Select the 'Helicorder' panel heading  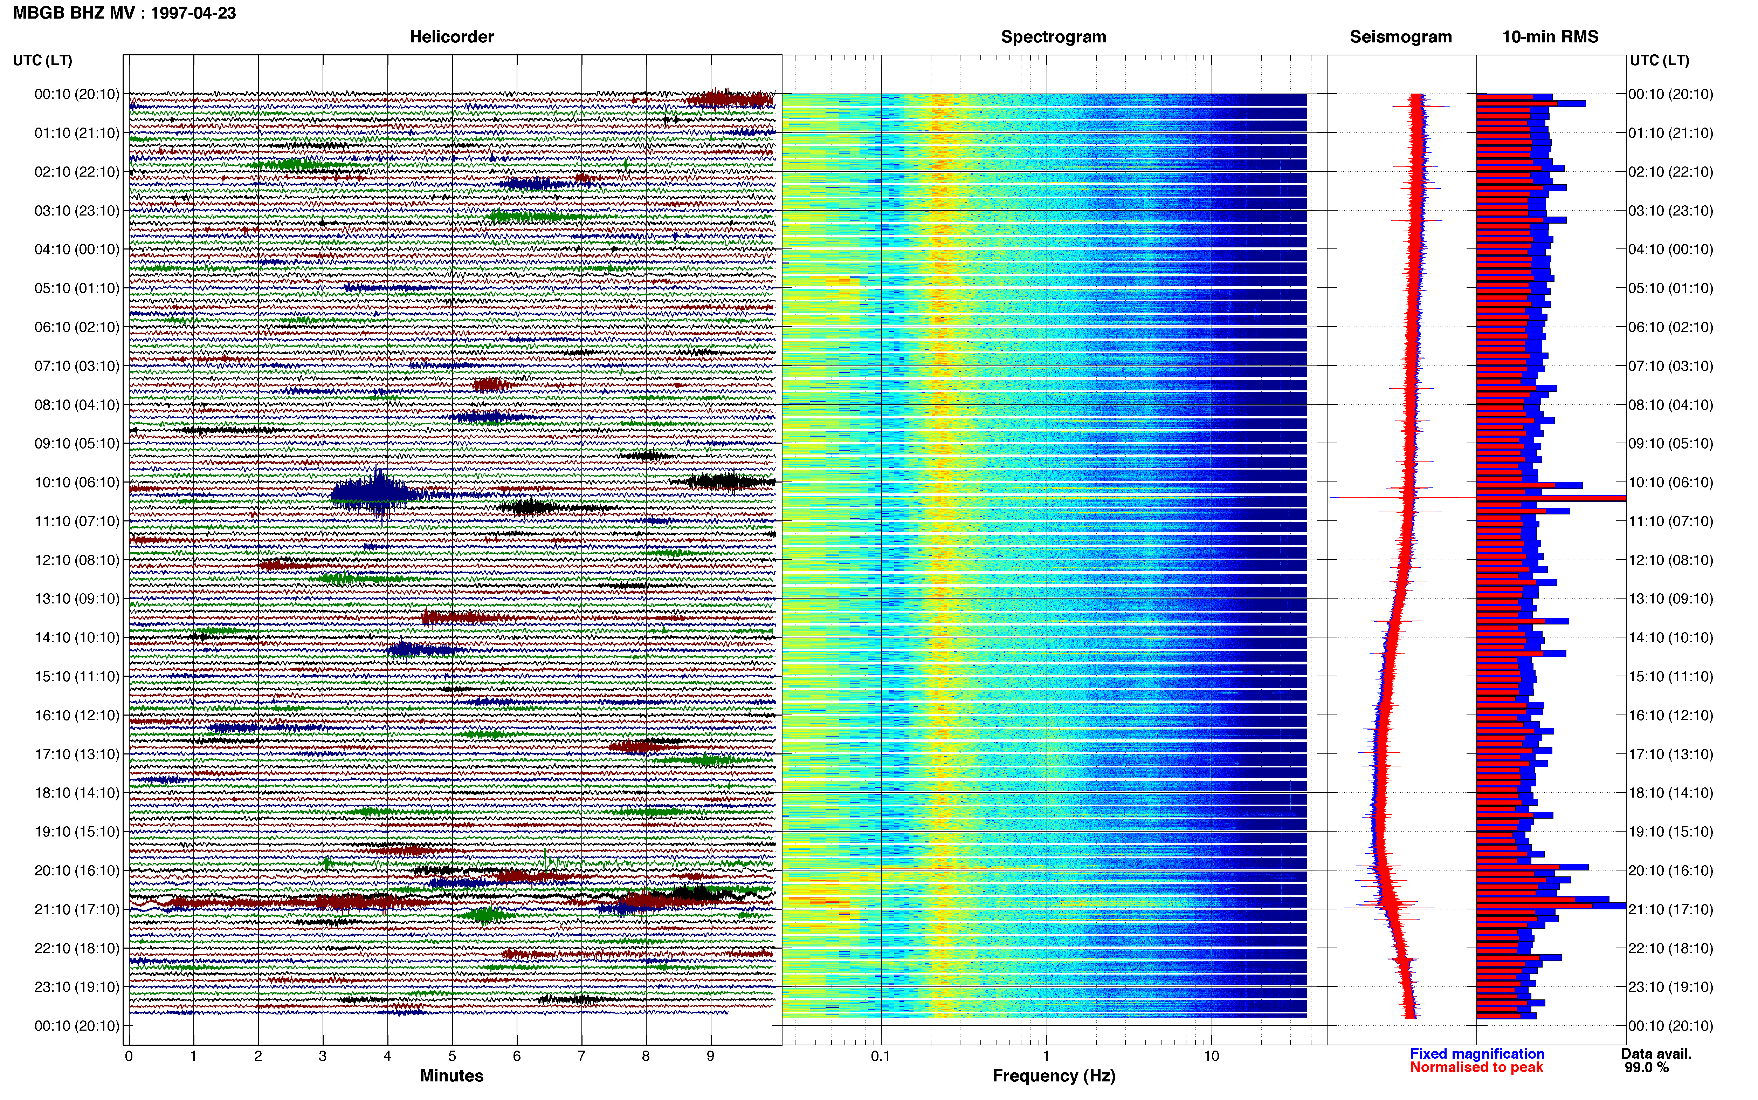point(451,37)
